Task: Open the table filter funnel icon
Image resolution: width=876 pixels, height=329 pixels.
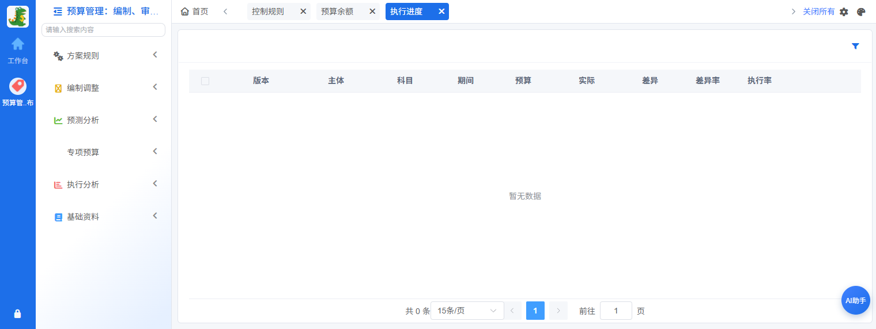Action: tap(855, 46)
